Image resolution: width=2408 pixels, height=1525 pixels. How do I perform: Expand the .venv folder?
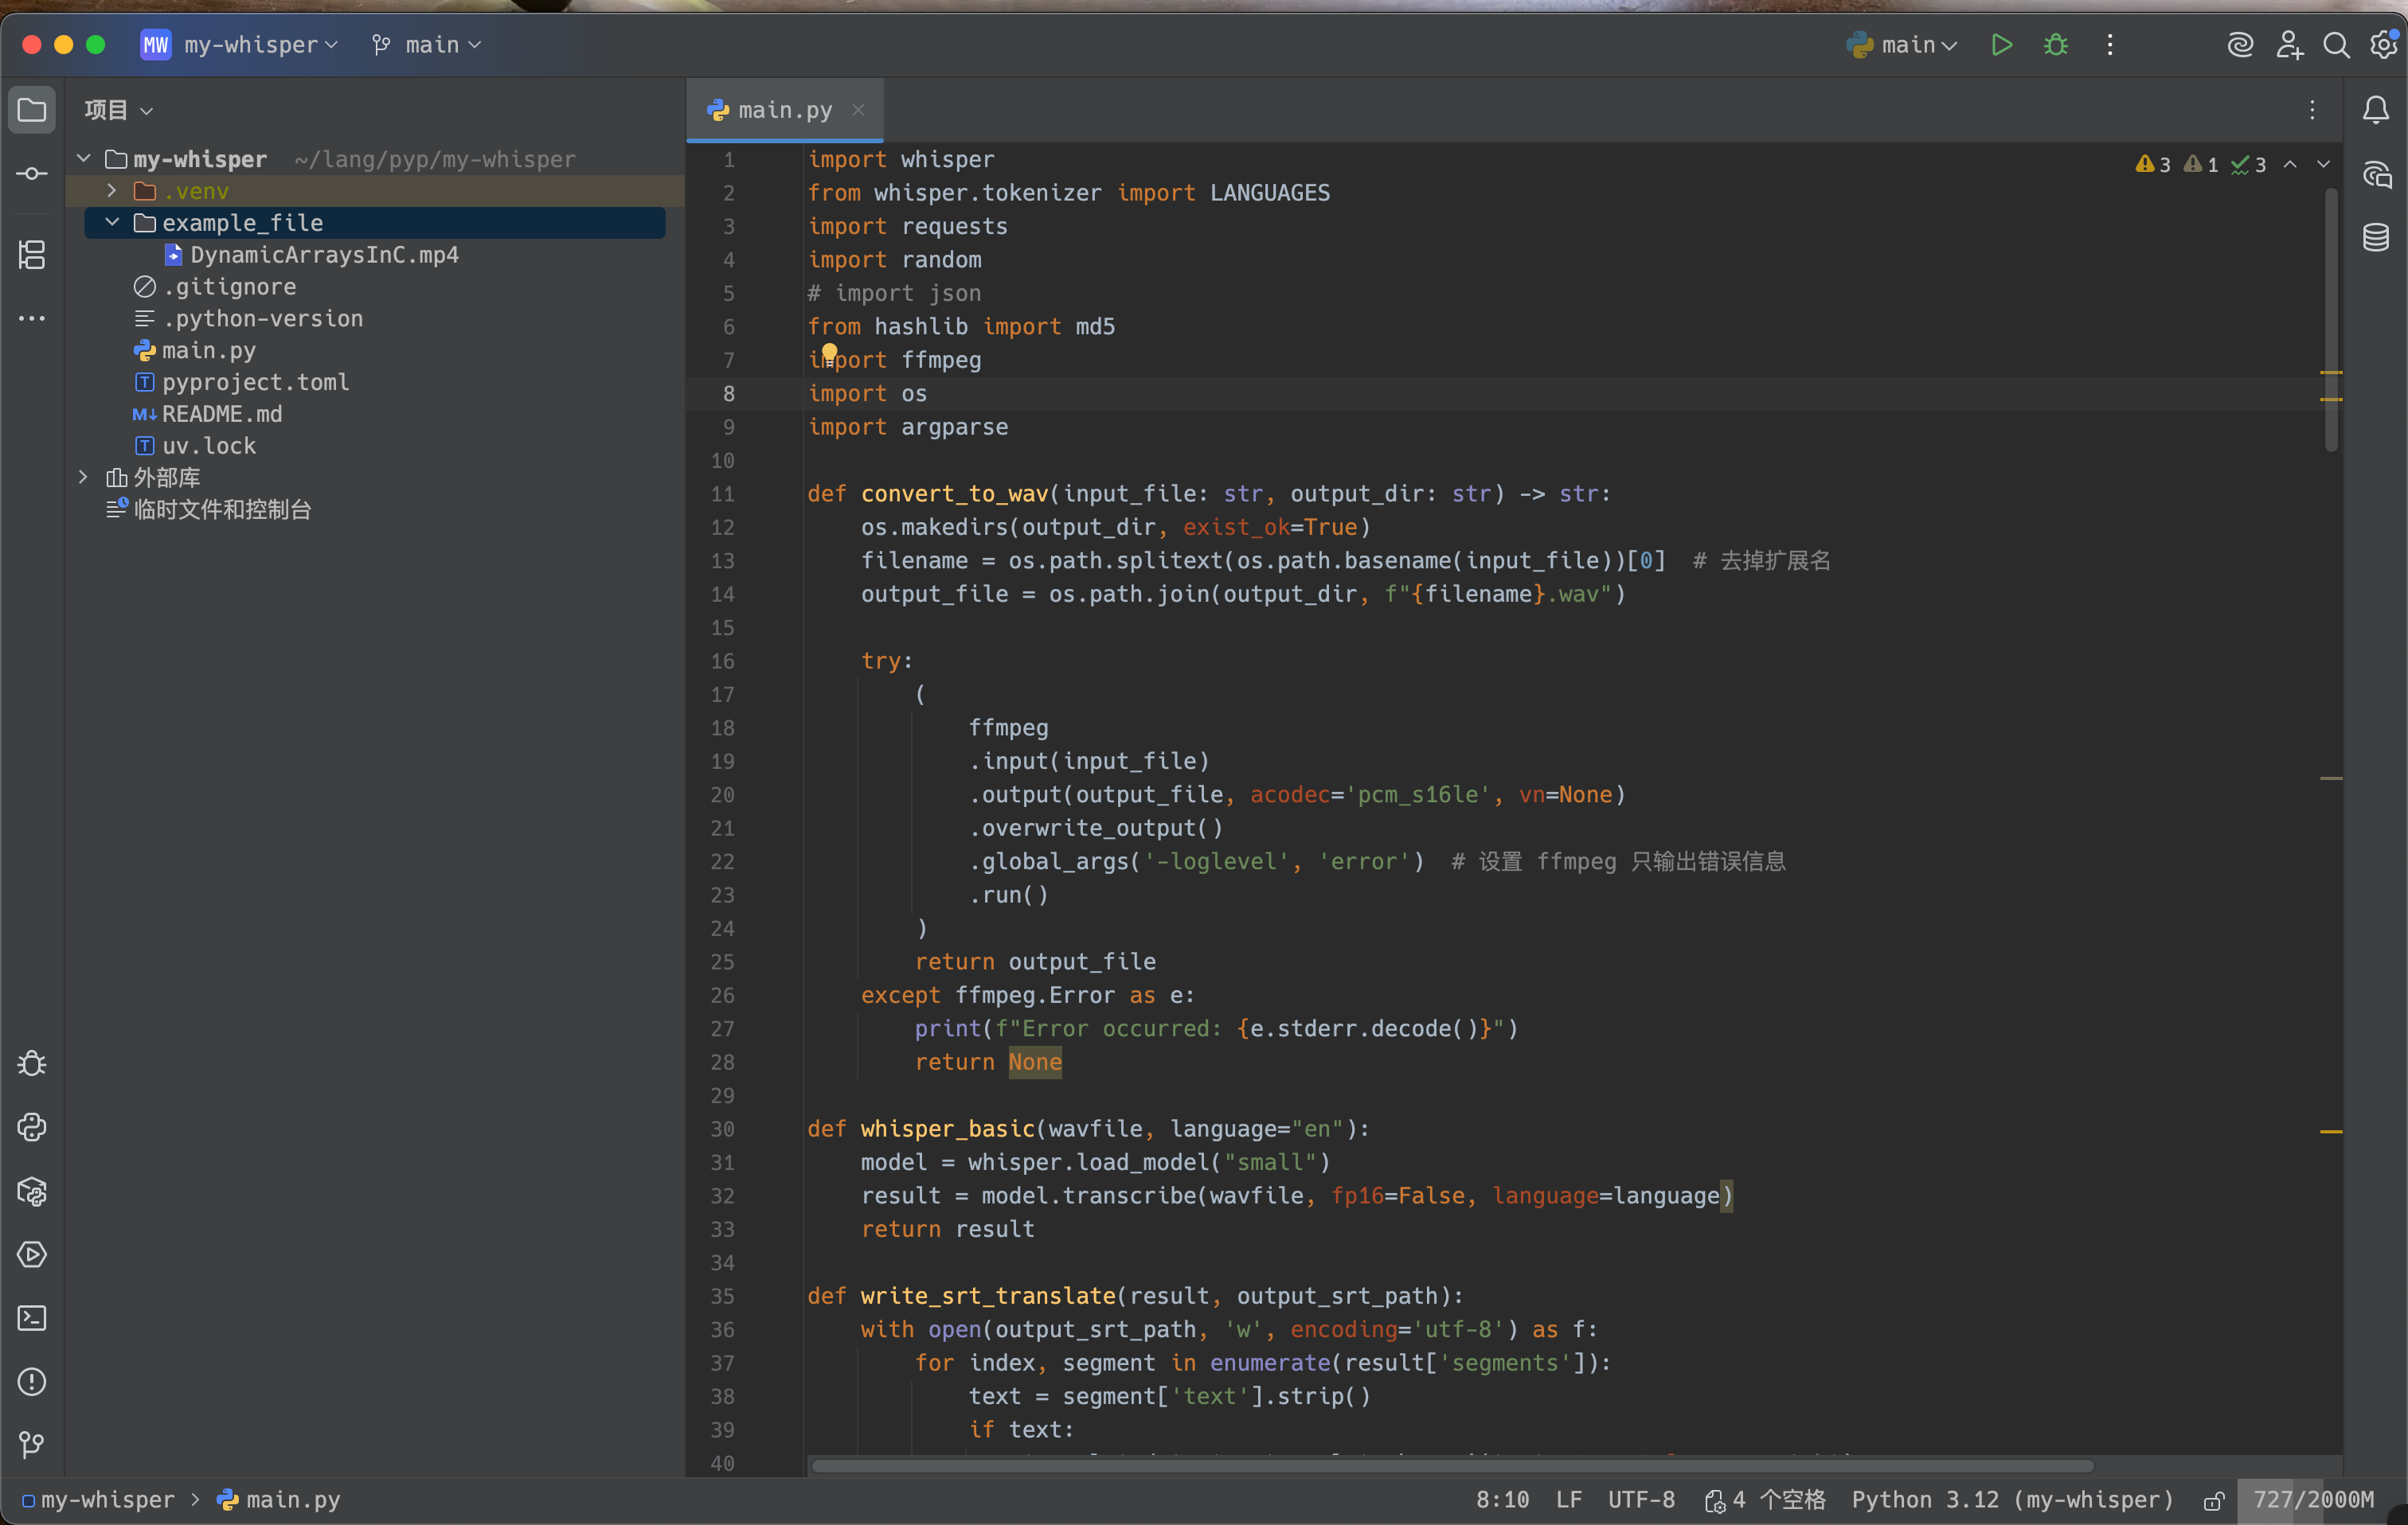click(x=112, y=191)
